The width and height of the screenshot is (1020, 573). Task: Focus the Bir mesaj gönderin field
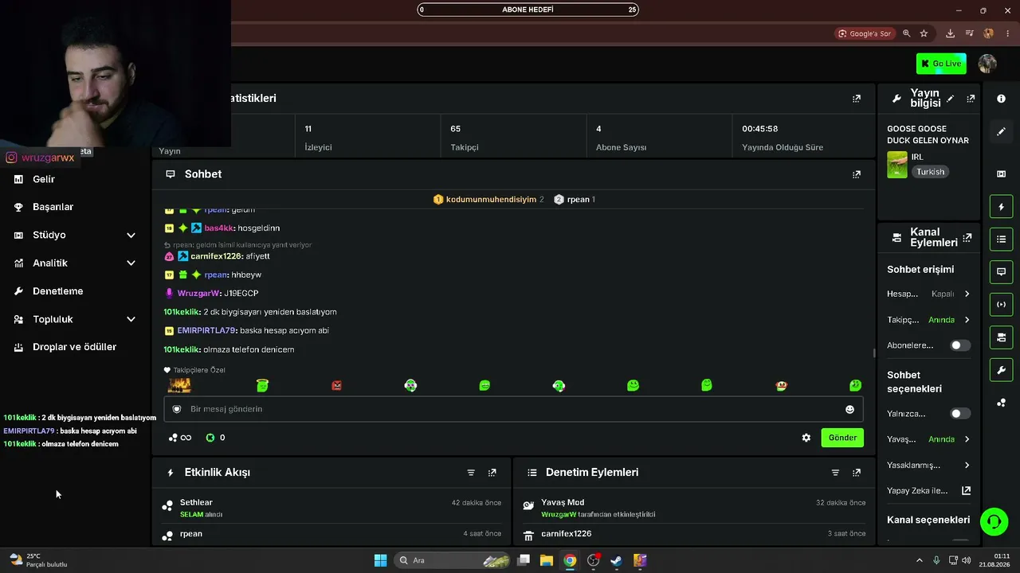(x=514, y=409)
